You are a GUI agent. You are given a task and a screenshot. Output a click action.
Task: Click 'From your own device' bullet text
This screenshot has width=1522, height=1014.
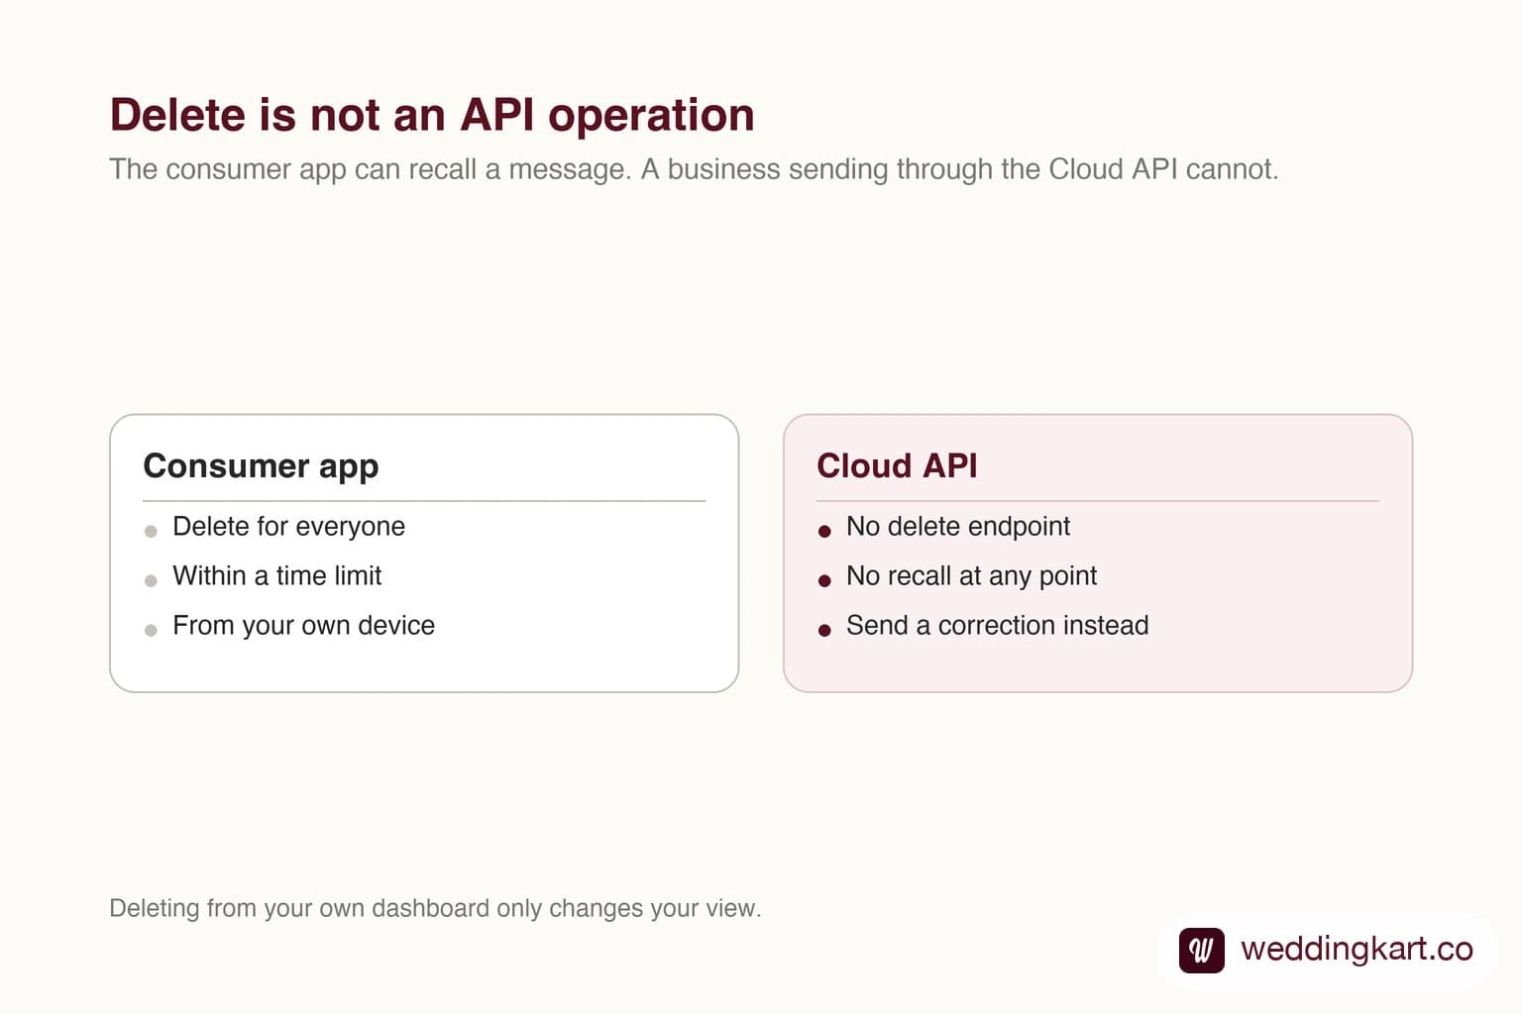coord(303,625)
